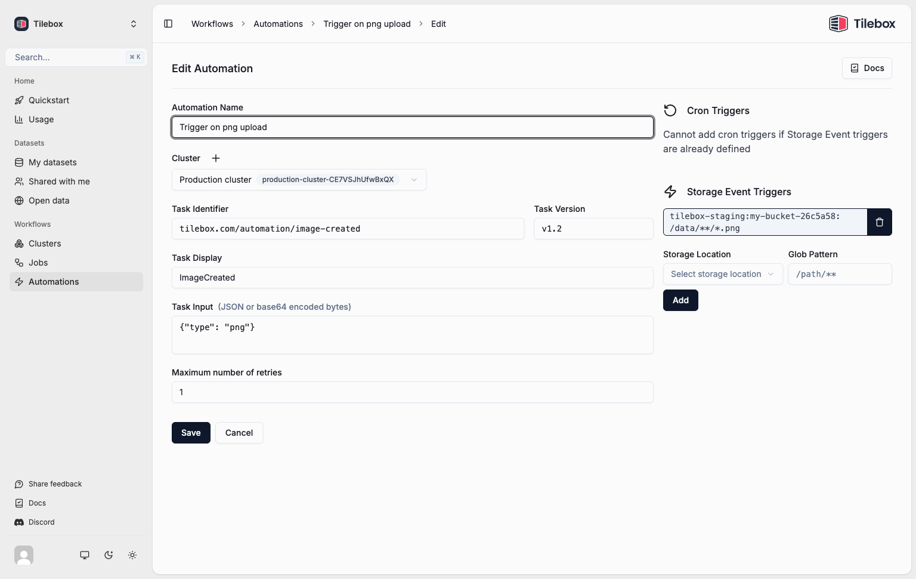The height and width of the screenshot is (579, 916).
Task: Navigate to Workflows via breadcrumb
Action: point(212,24)
